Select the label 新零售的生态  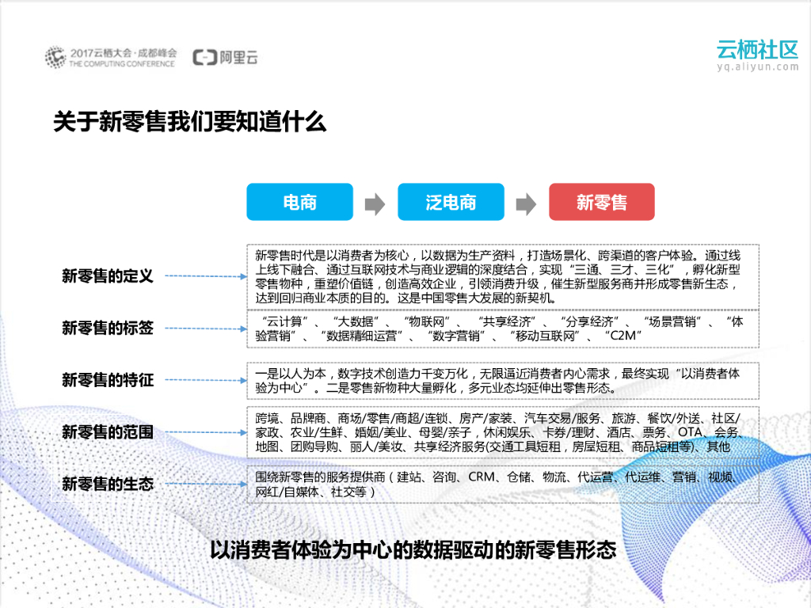click(x=108, y=484)
